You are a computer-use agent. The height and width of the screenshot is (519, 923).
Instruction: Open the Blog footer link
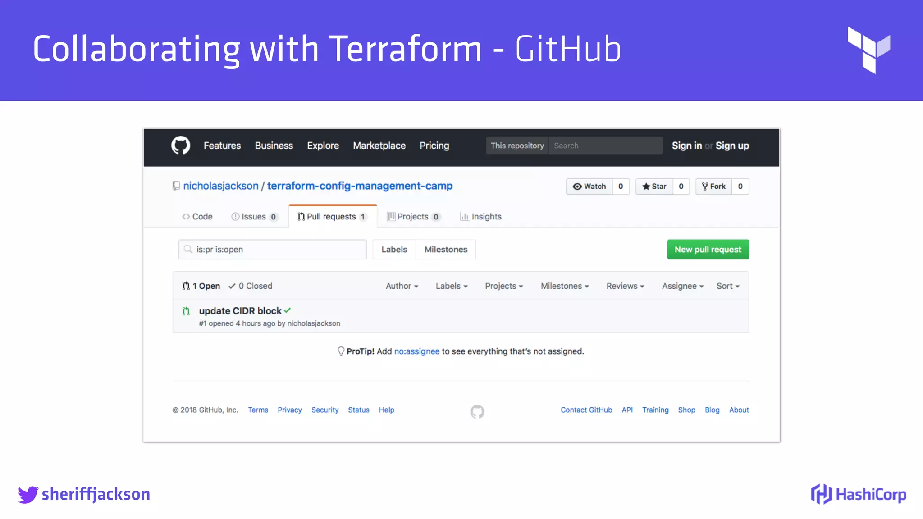[x=712, y=410]
